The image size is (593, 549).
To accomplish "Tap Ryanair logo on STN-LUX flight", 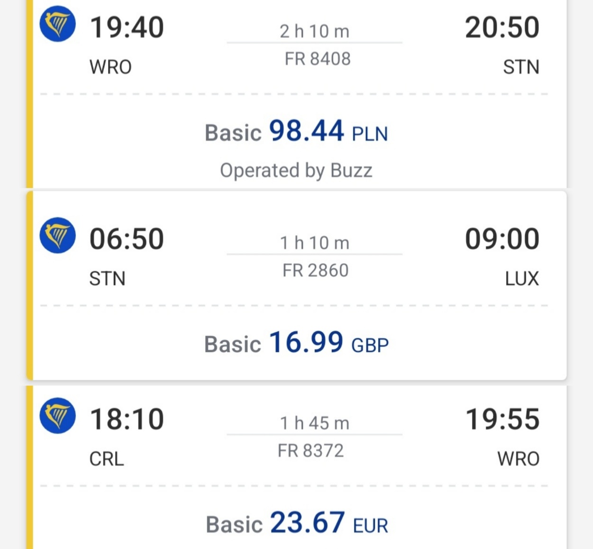I will pos(57,235).
